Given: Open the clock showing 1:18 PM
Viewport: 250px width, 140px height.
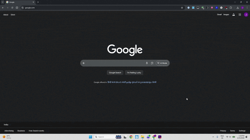Looking at the screenshot, I should click(241, 137).
